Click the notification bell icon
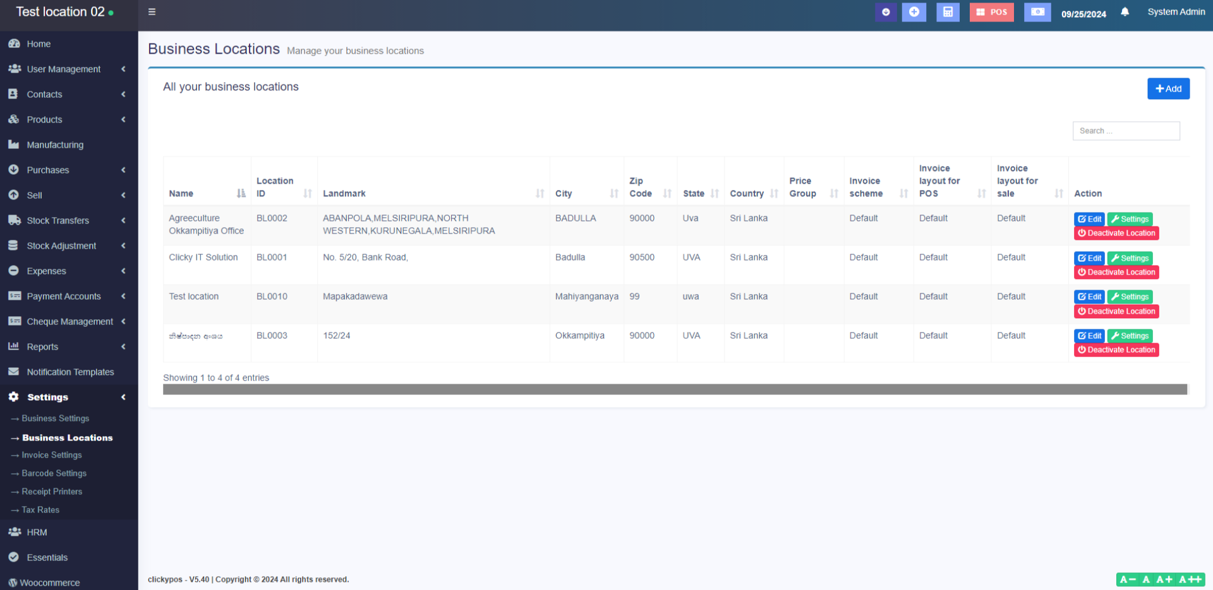Image resolution: width=1213 pixels, height=590 pixels. [x=1125, y=12]
